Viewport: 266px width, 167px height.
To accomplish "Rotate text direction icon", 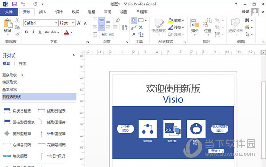I will (x=118, y=21).
